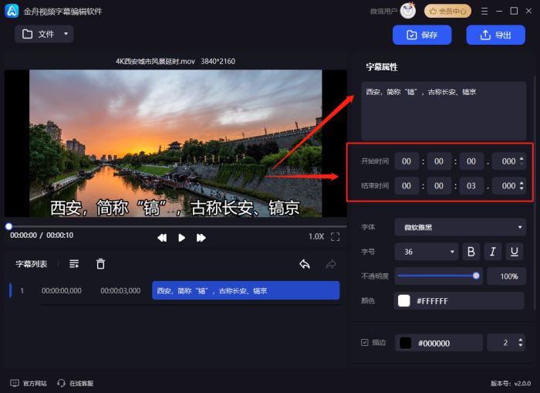The image size is (540, 393).
Task: Click the opacity 100% value field
Action: click(506, 276)
